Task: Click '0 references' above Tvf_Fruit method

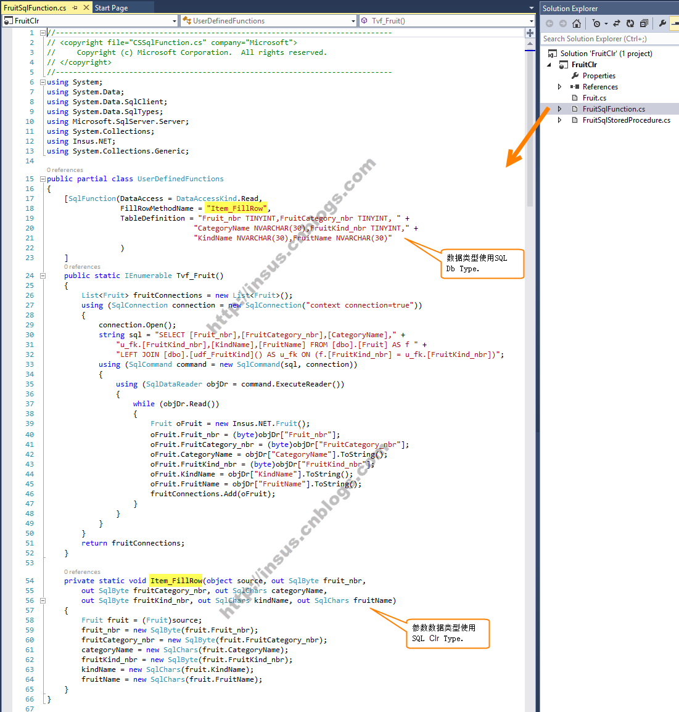Action: 82,266
